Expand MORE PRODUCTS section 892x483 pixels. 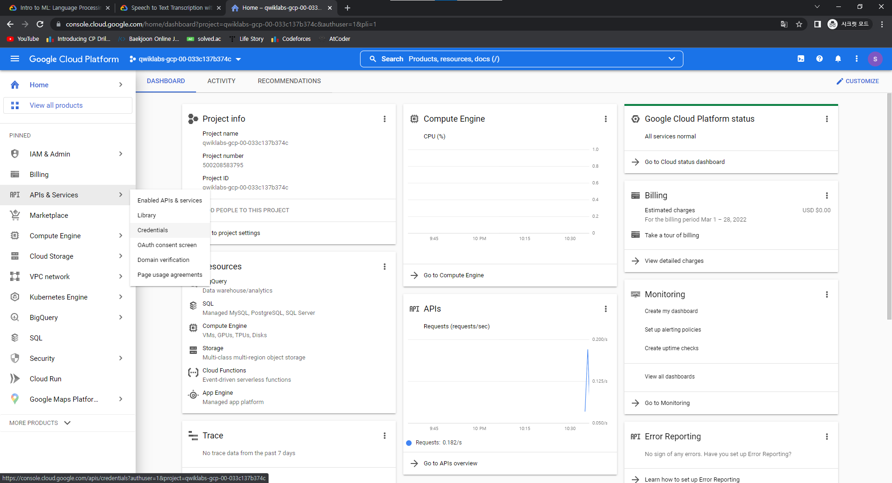40,423
